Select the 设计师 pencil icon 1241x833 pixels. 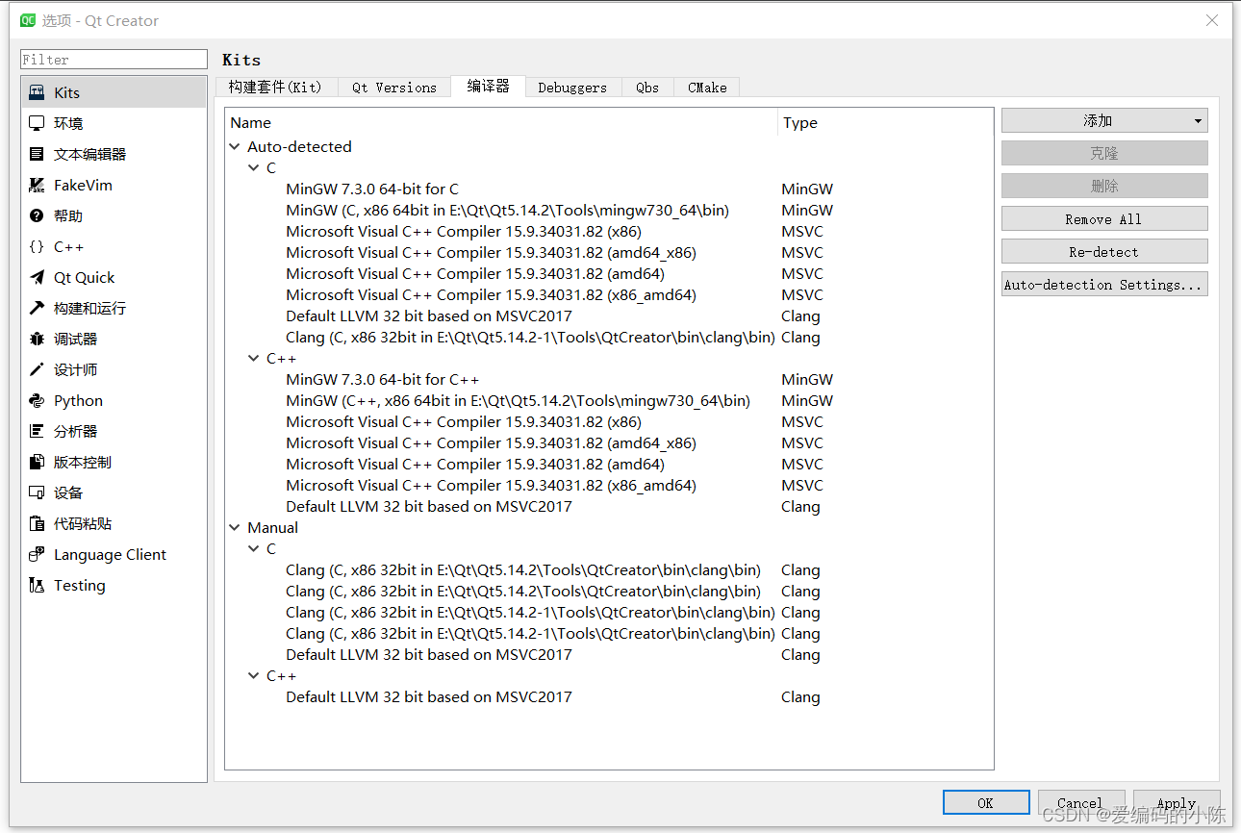(x=37, y=369)
